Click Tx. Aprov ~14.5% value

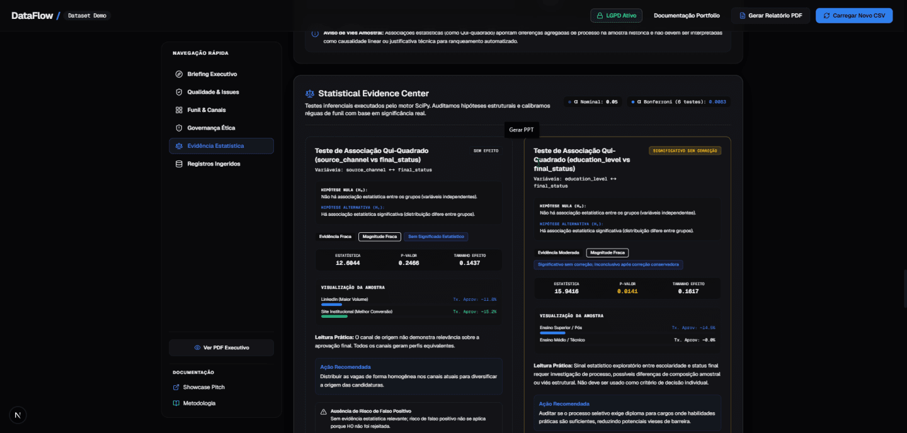click(x=693, y=328)
